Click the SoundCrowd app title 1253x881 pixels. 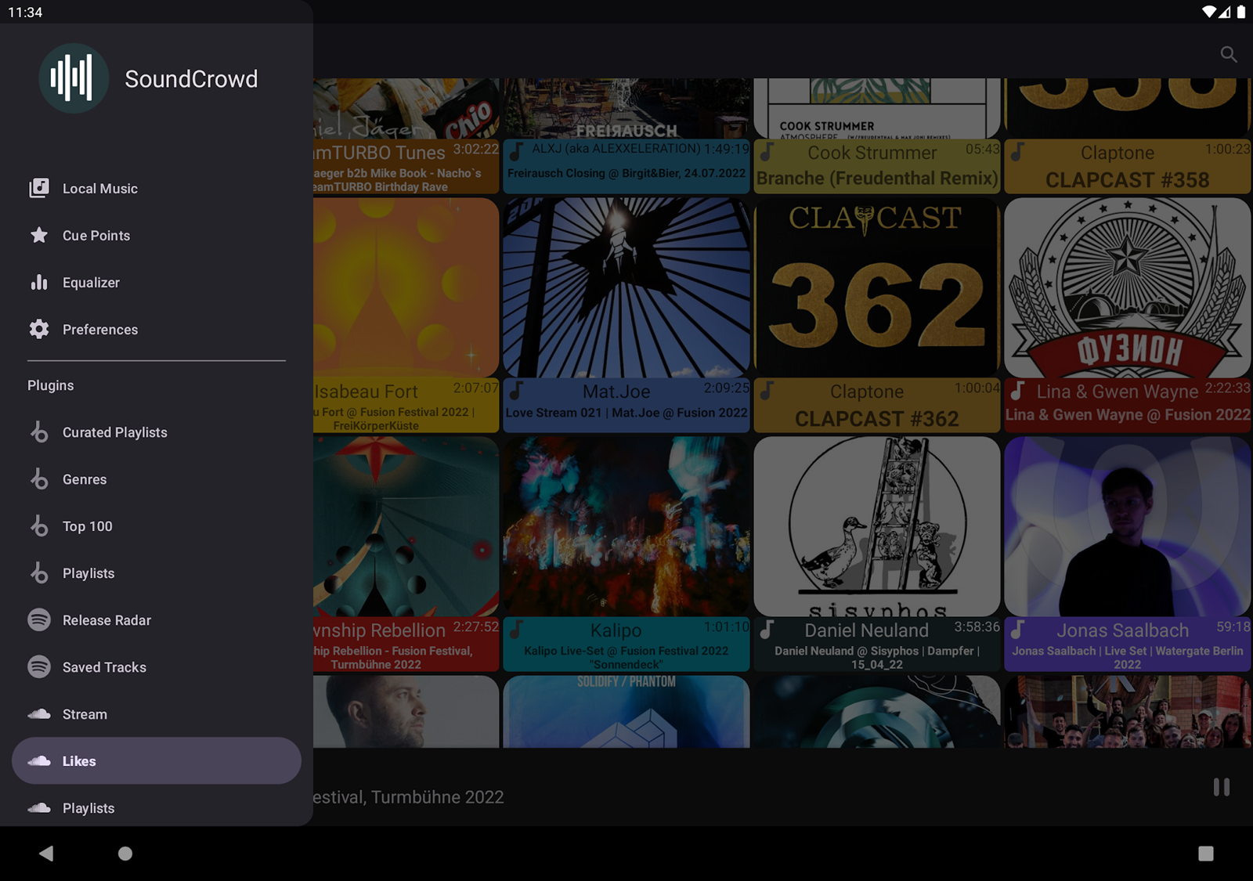[x=191, y=79]
